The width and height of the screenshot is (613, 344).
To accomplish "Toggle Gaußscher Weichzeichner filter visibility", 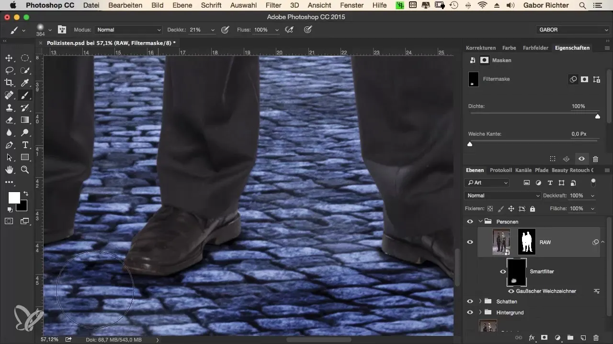I will [511, 291].
